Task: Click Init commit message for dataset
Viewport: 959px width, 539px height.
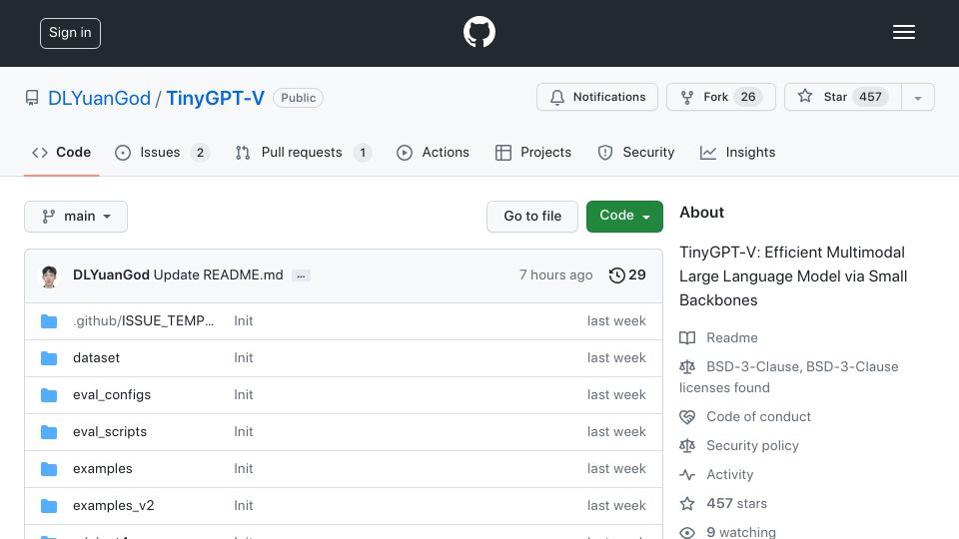Action: pos(244,358)
